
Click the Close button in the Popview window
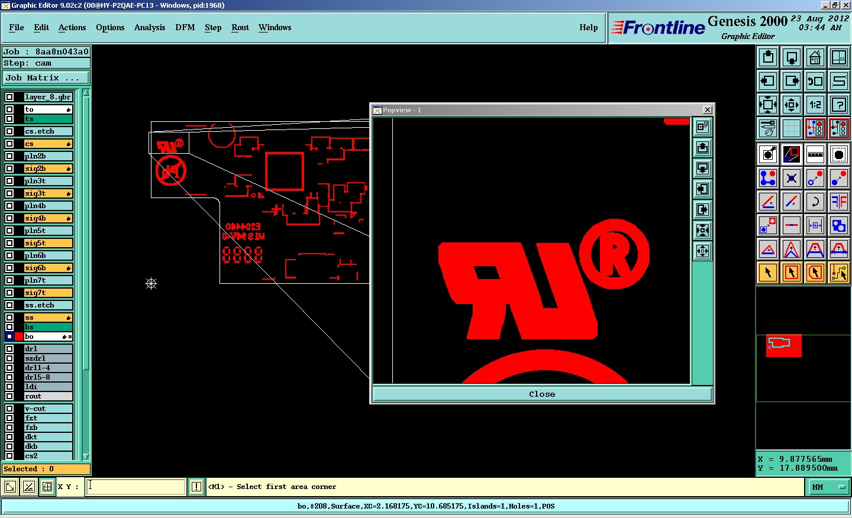tap(542, 394)
